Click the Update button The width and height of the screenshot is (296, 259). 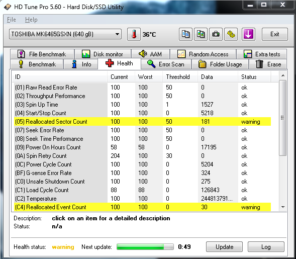click(x=224, y=247)
